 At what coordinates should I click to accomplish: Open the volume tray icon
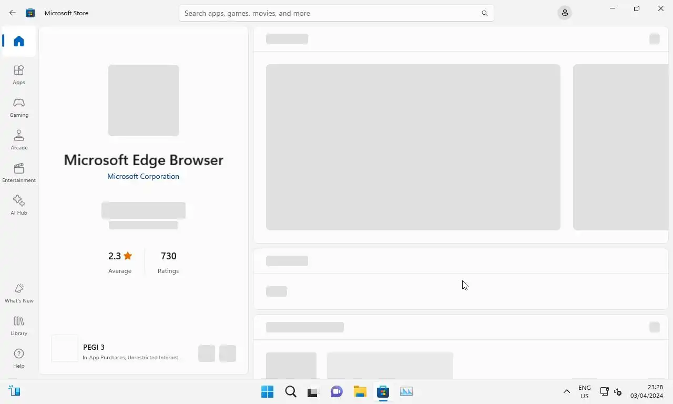point(618,392)
